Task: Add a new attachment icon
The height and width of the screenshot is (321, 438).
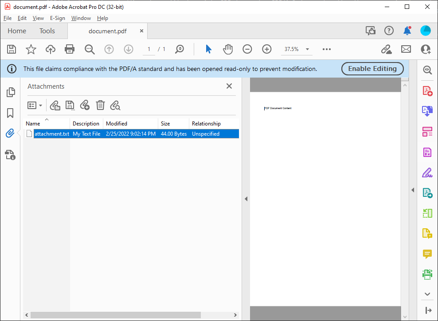Action: coord(85,106)
